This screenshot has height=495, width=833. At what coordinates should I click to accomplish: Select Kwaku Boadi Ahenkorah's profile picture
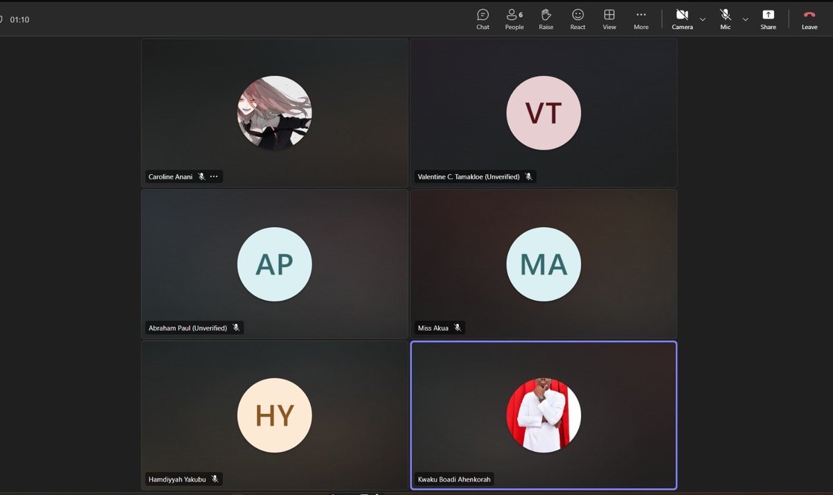[544, 415]
